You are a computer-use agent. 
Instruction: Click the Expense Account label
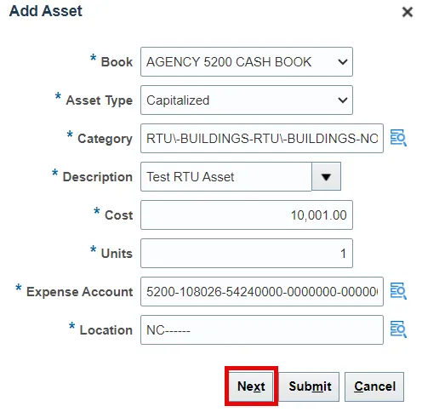click(79, 292)
